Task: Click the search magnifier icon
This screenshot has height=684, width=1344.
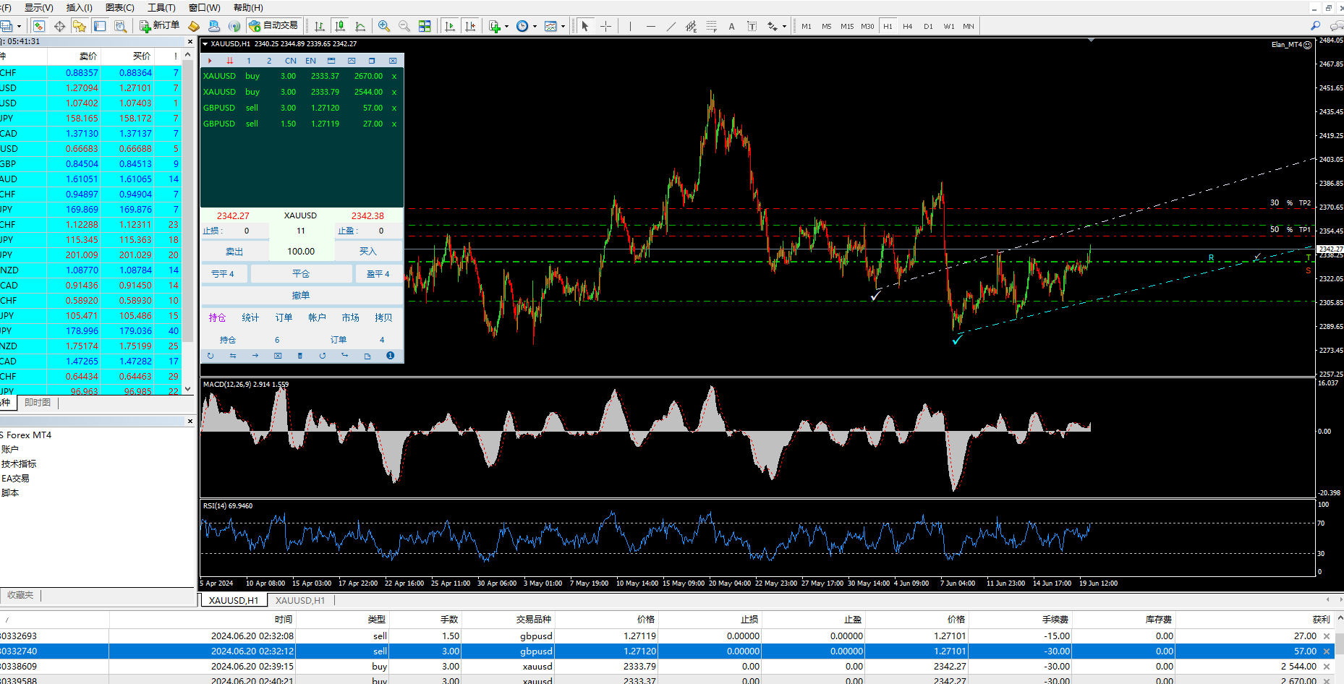Action: coord(1315,26)
